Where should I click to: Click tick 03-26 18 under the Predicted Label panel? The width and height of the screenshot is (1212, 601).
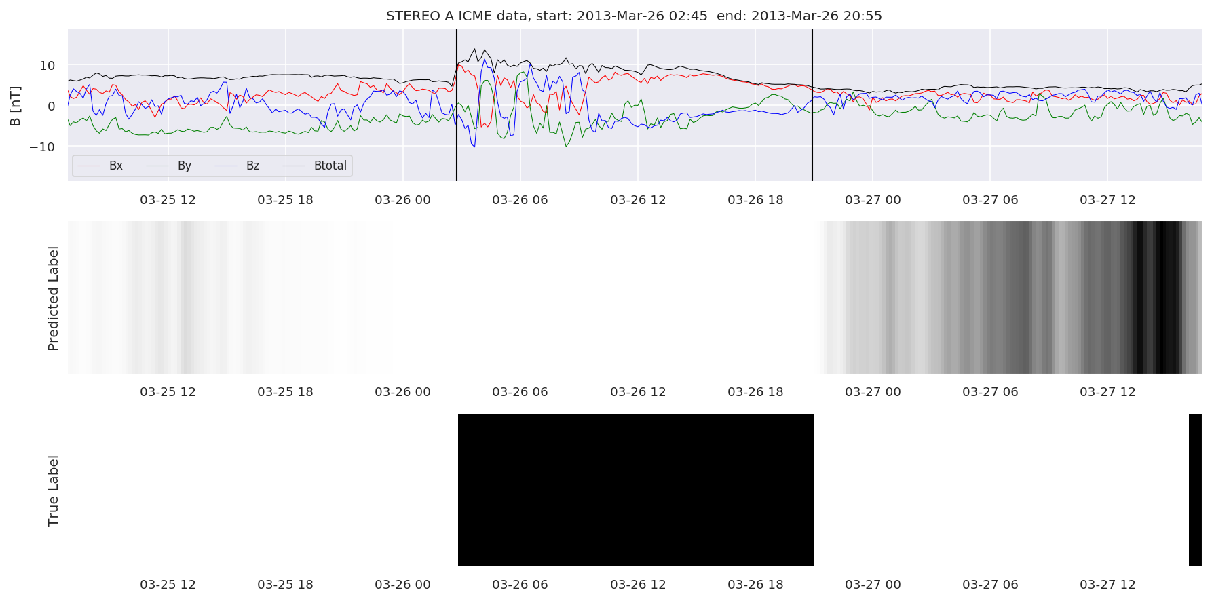coord(755,392)
